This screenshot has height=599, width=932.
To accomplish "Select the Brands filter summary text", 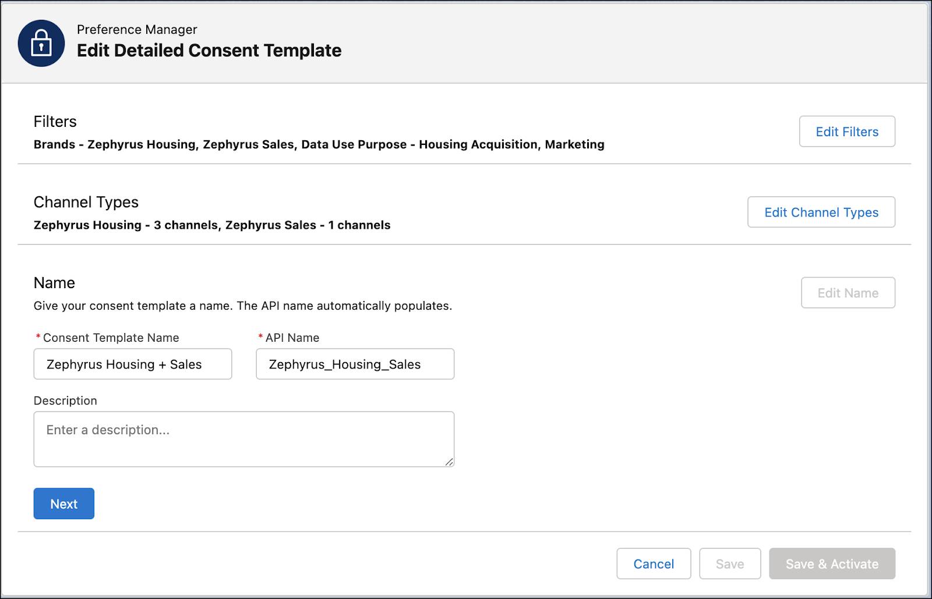I will pyautogui.click(x=319, y=144).
